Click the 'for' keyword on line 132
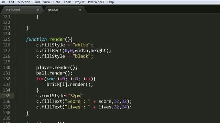 40,79
